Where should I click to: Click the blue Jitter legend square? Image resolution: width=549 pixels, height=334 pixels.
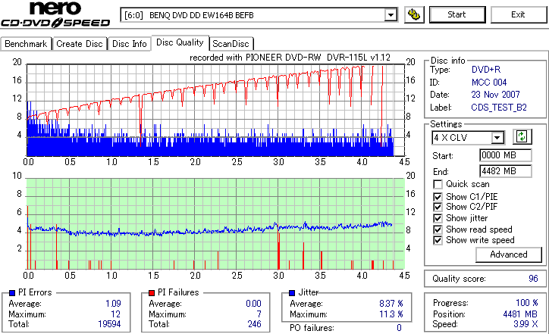tap(292, 293)
